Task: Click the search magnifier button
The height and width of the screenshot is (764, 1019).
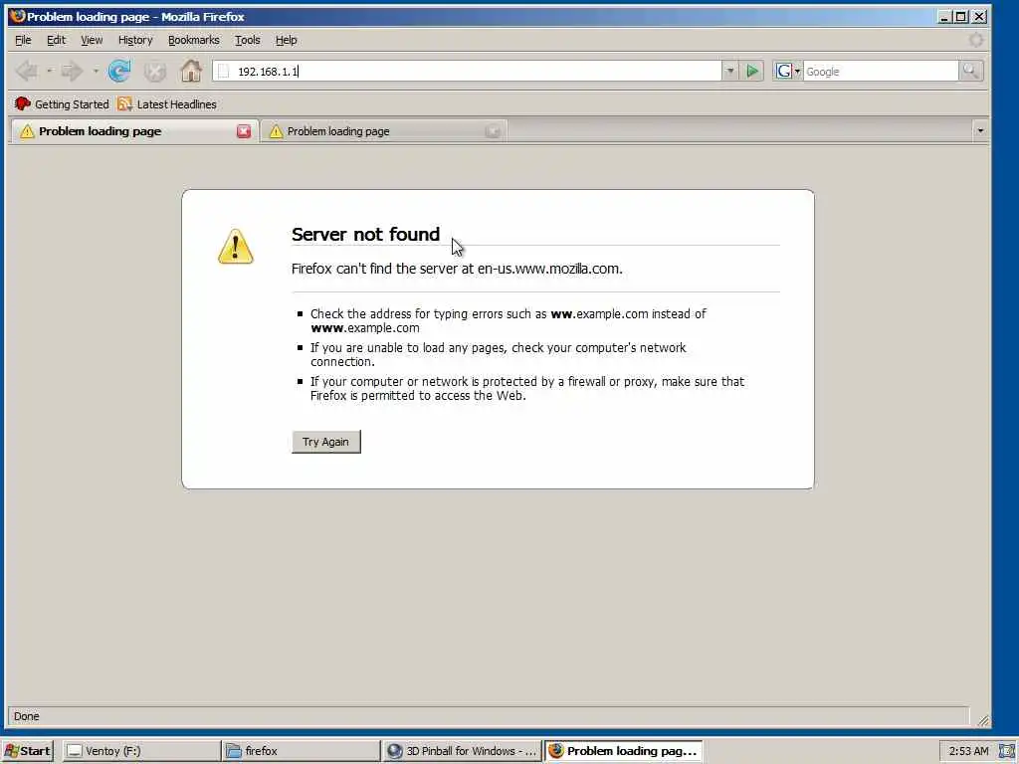Action: click(970, 71)
